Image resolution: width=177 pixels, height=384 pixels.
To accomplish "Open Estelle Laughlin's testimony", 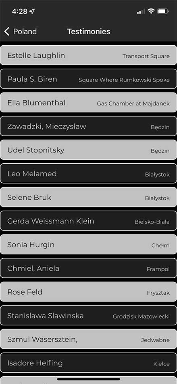I will (88, 55).
